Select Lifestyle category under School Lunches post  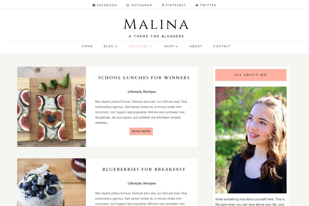[x=135, y=92]
